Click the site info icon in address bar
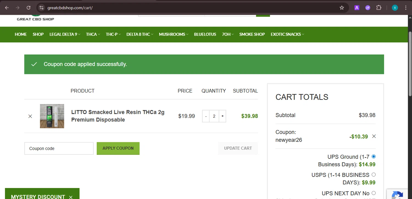Image resolution: width=412 pixels, height=199 pixels. 41,8
